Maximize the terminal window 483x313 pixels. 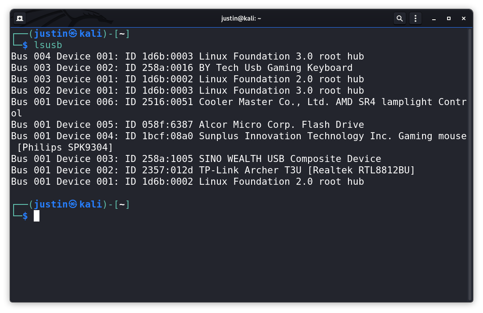tap(449, 18)
